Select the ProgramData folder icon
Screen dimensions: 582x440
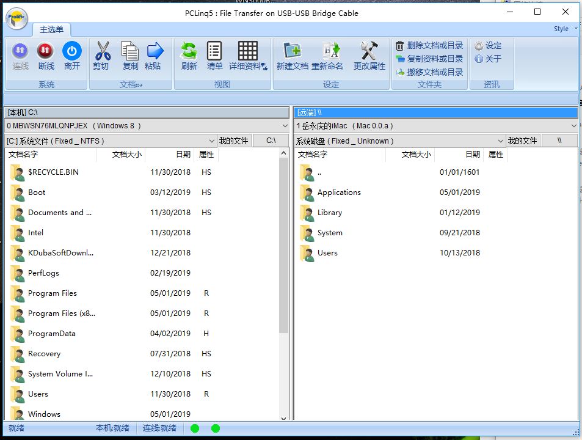pyautogui.click(x=18, y=334)
